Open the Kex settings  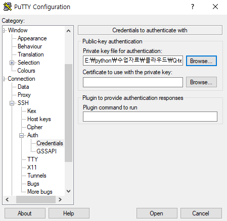32,111
